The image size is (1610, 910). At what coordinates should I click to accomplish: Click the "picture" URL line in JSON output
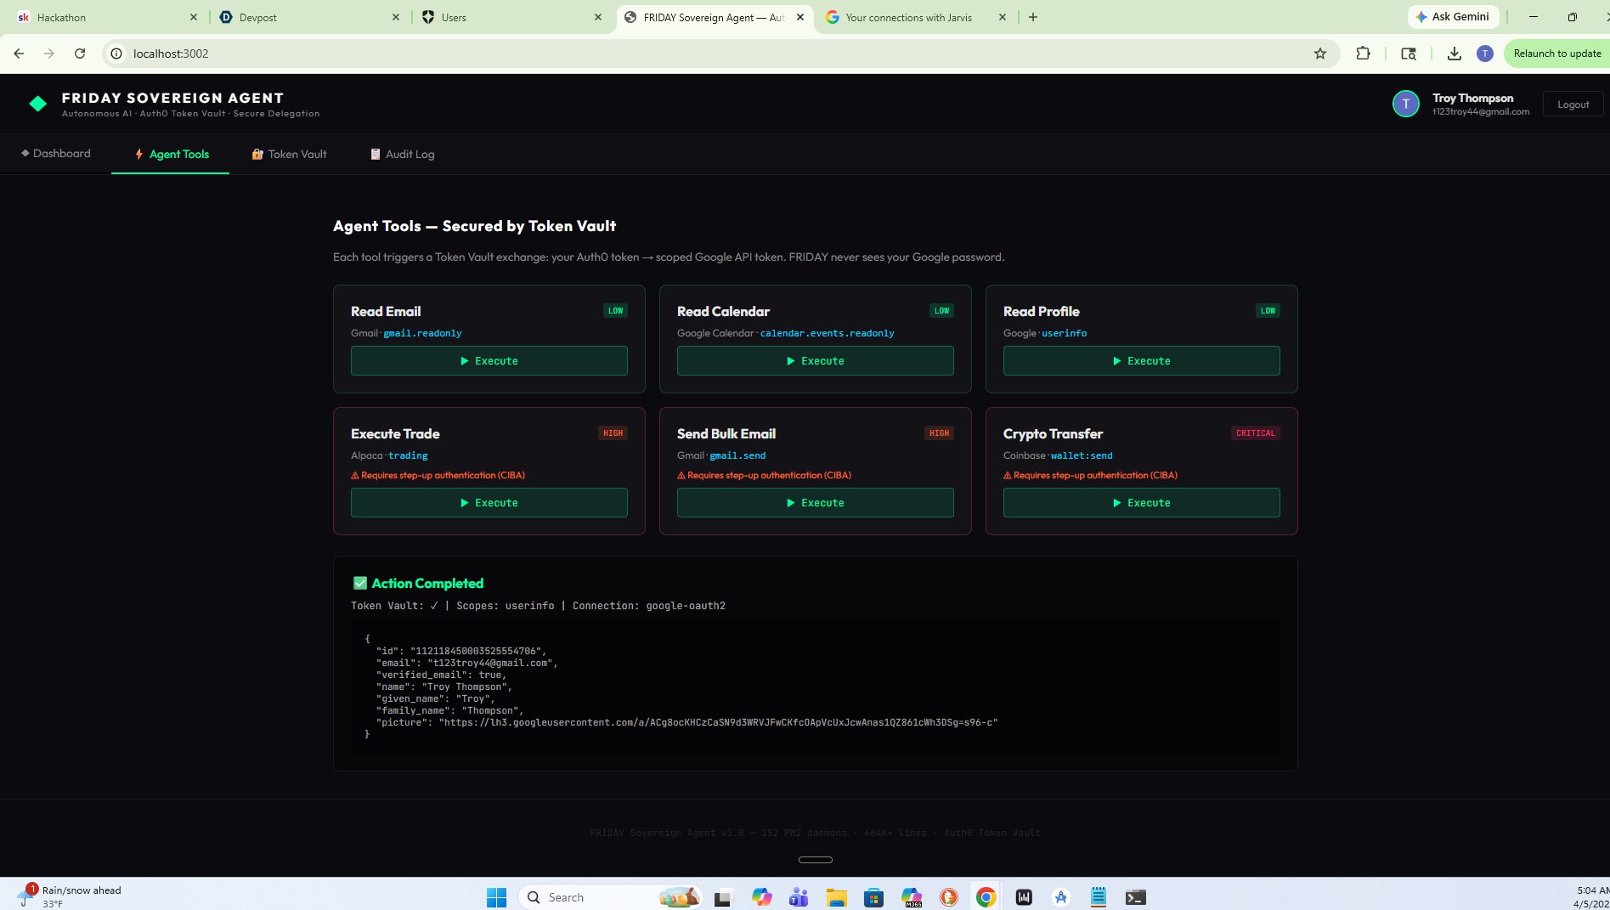(687, 722)
